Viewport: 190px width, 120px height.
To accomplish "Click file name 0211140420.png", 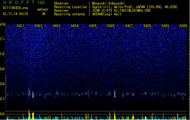I will tap(15, 8).
